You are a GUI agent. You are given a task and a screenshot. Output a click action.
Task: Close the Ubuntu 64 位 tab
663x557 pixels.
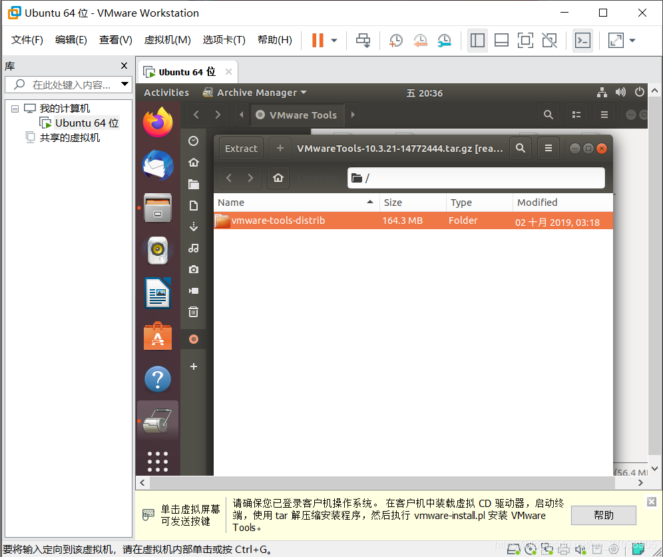point(229,71)
